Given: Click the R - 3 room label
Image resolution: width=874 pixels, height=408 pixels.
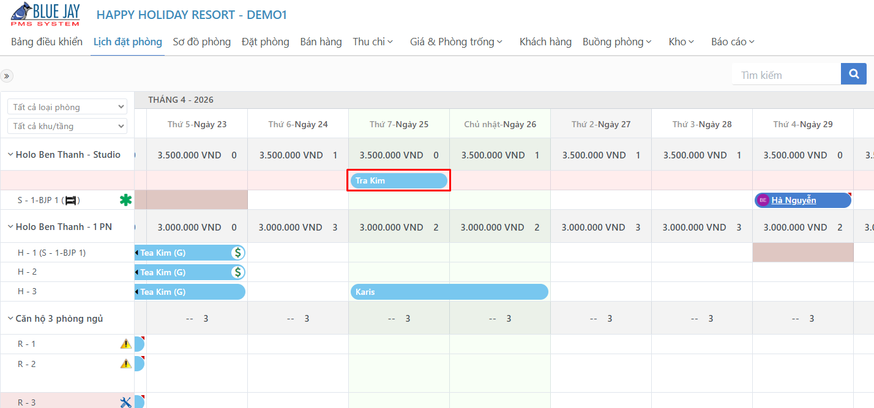Looking at the screenshot, I should [x=27, y=402].
